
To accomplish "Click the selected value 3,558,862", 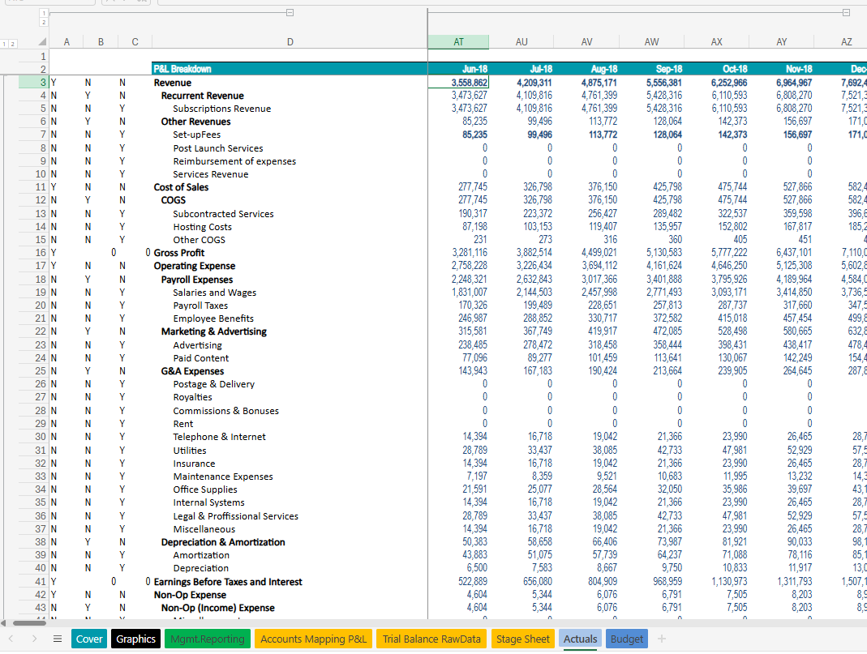I will [x=458, y=83].
